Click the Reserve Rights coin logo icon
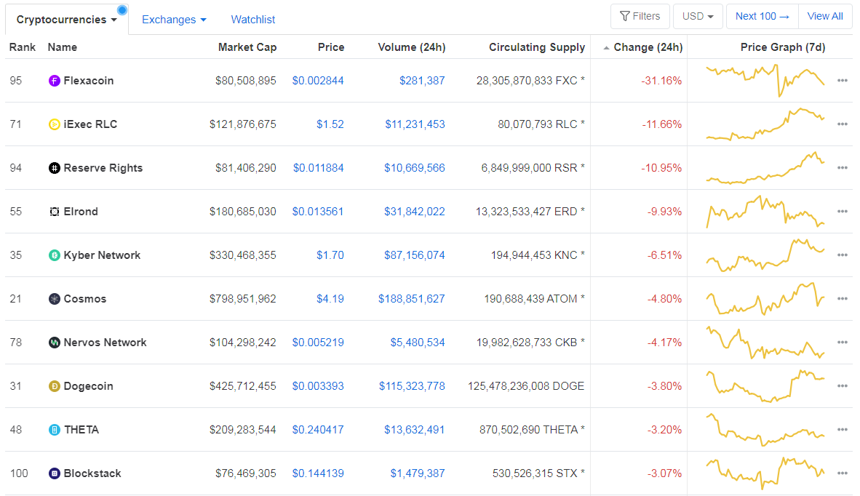Screen dimensions: 860x496 coord(55,168)
